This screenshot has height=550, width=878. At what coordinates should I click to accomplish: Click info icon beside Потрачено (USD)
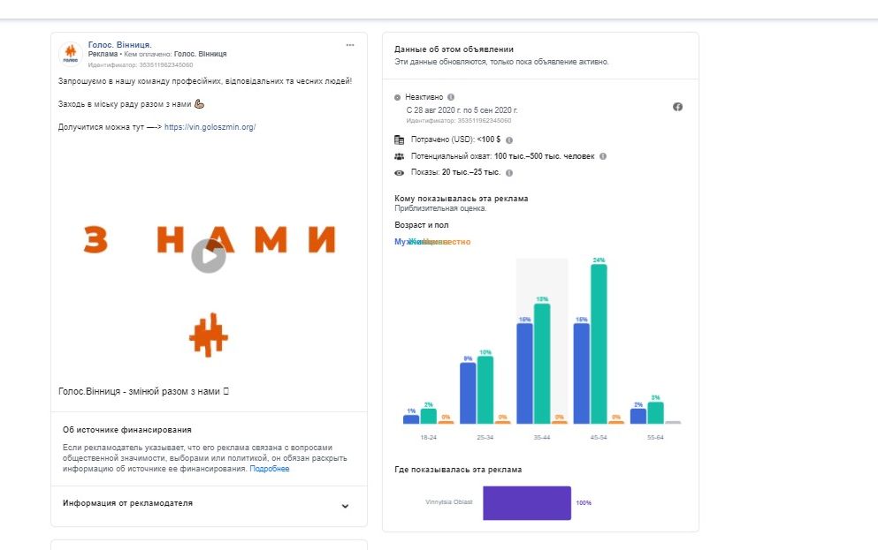coord(509,139)
